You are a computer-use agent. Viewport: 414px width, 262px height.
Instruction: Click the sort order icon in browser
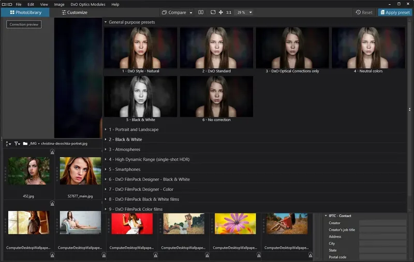click(x=8, y=143)
